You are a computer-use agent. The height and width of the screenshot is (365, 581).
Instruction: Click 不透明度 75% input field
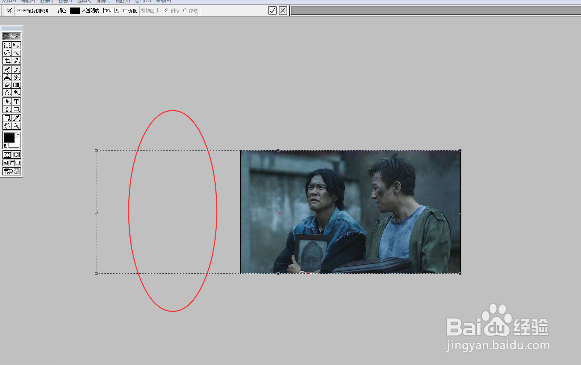[x=109, y=11]
